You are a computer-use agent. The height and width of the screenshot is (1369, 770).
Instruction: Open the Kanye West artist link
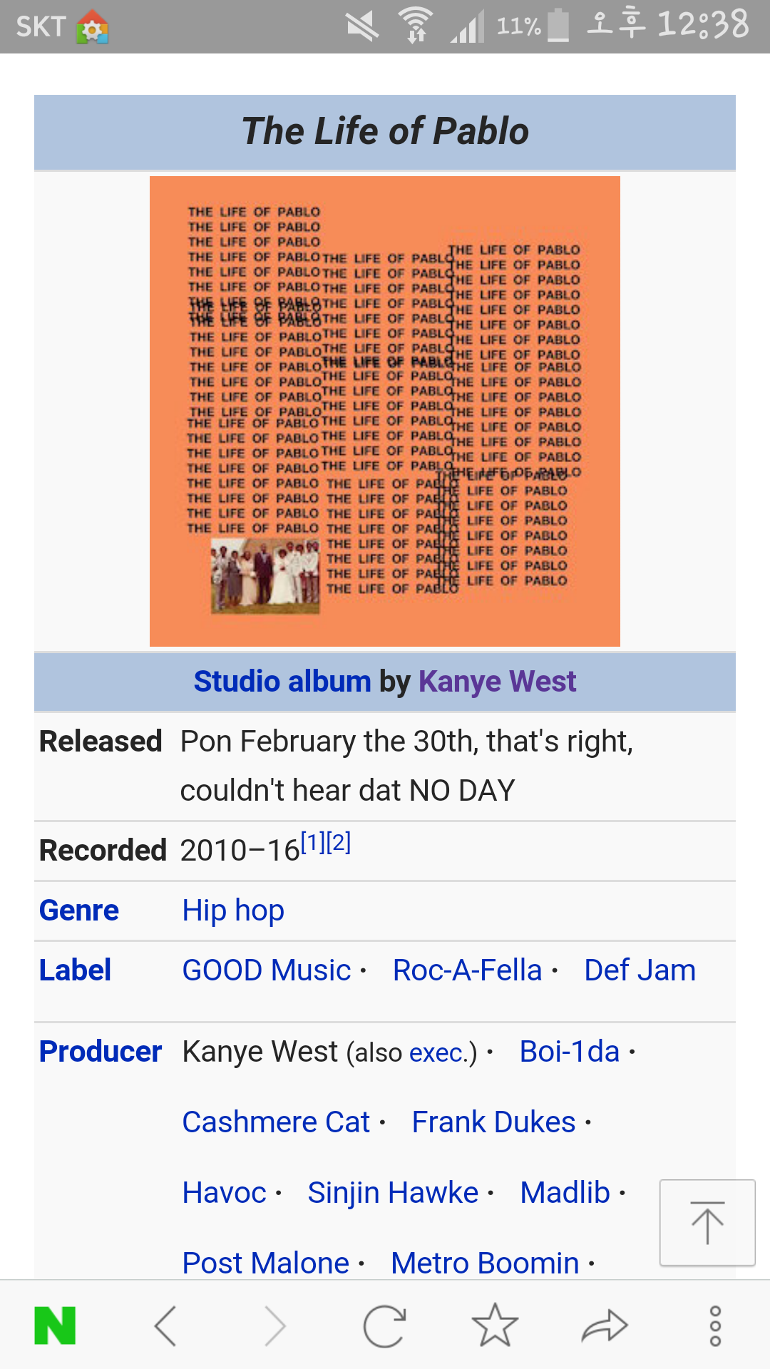[x=497, y=682]
